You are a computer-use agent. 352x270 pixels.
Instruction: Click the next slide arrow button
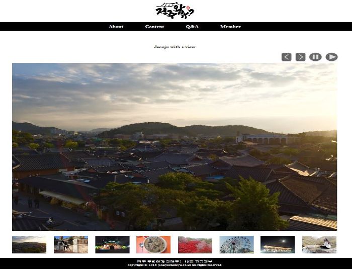(300, 57)
